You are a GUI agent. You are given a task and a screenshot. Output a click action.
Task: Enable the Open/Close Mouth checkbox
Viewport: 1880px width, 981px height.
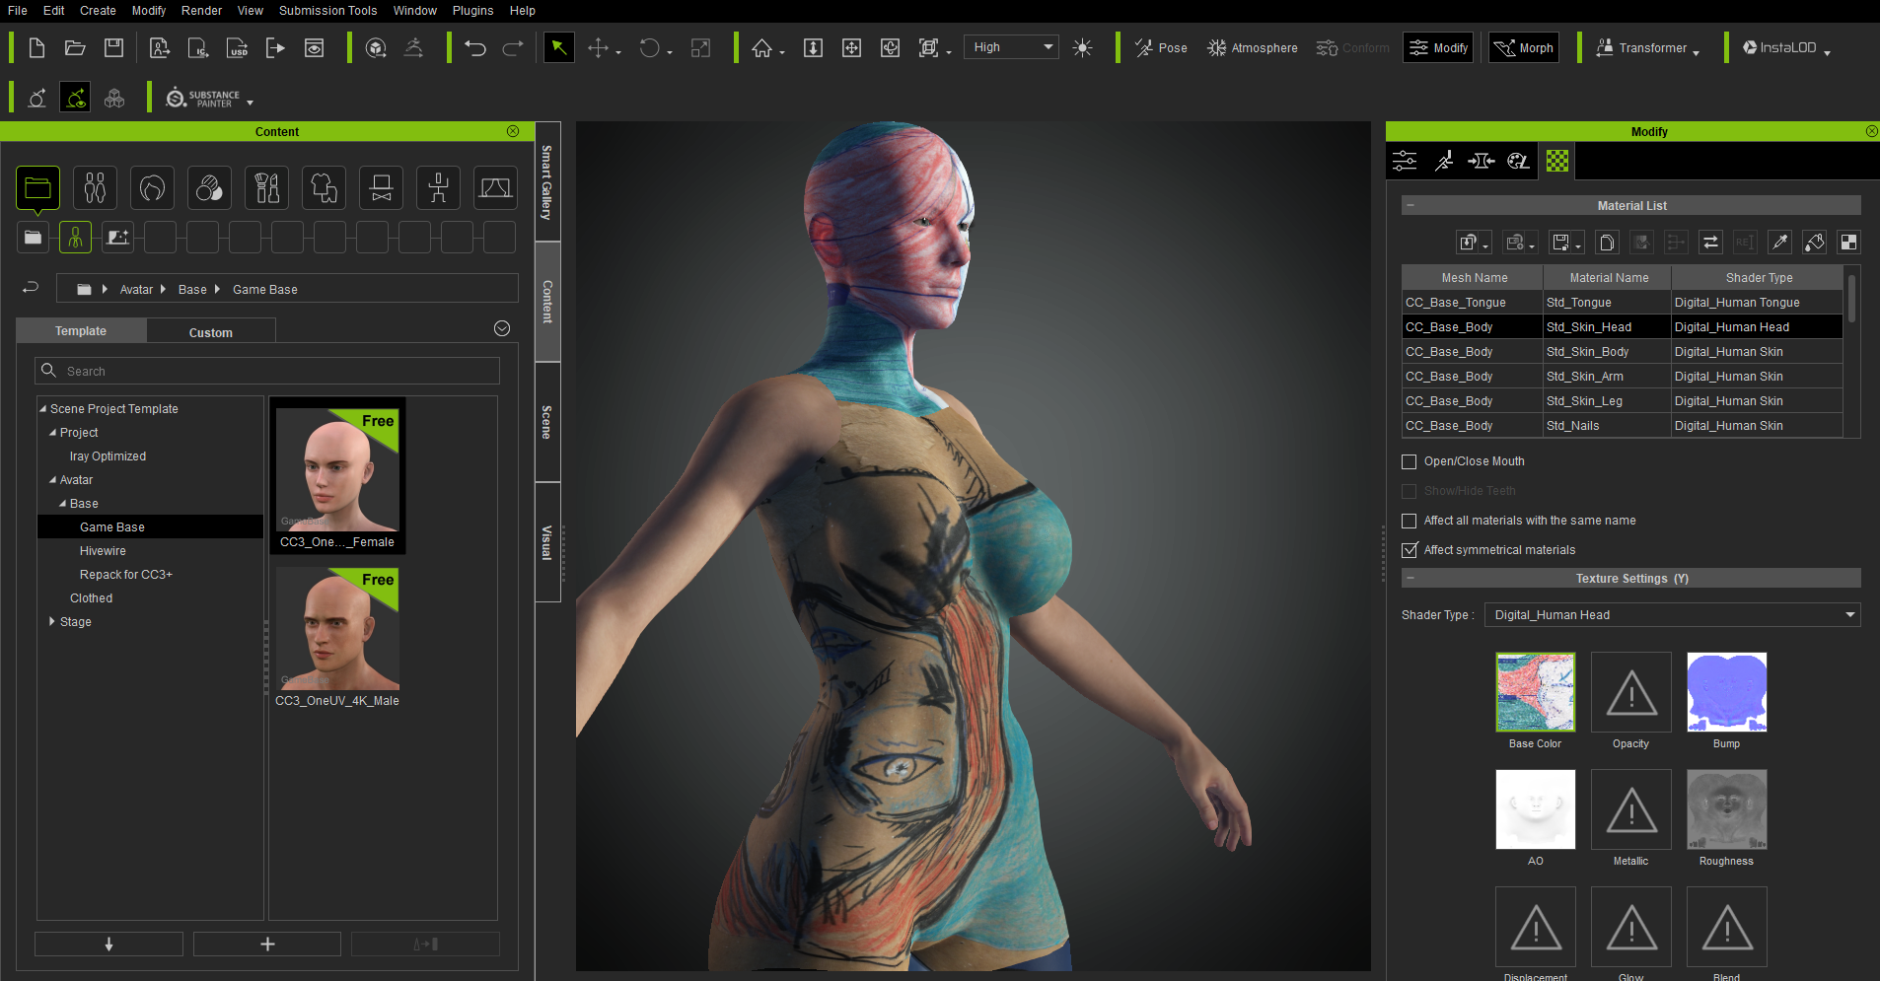1410,461
